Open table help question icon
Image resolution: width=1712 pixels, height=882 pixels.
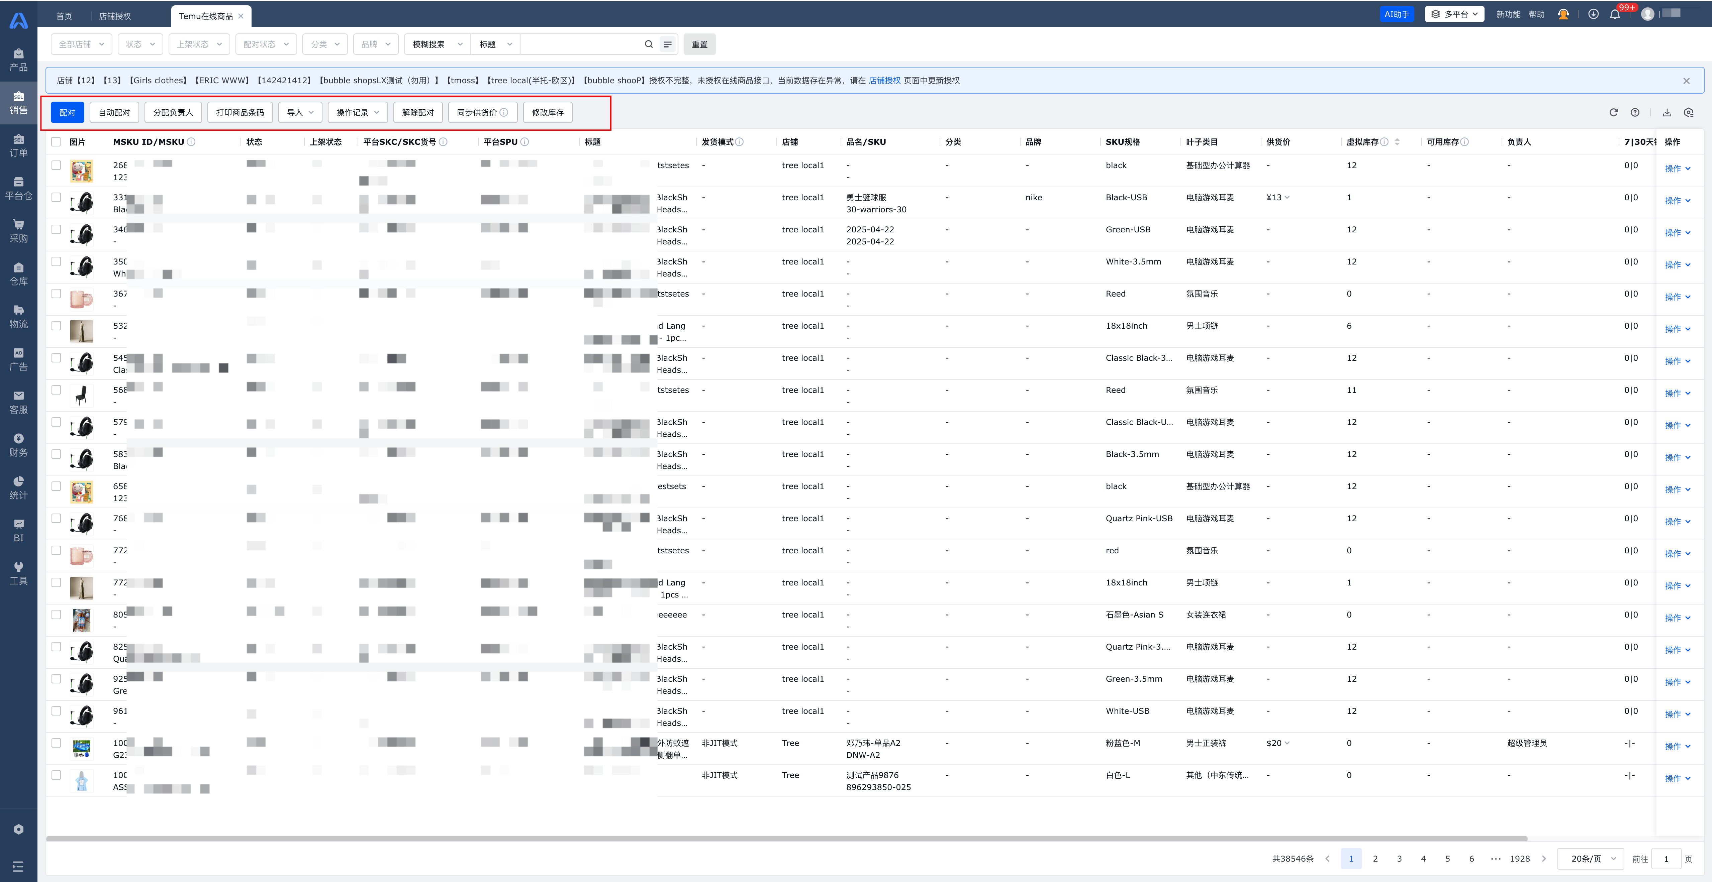point(1635,112)
